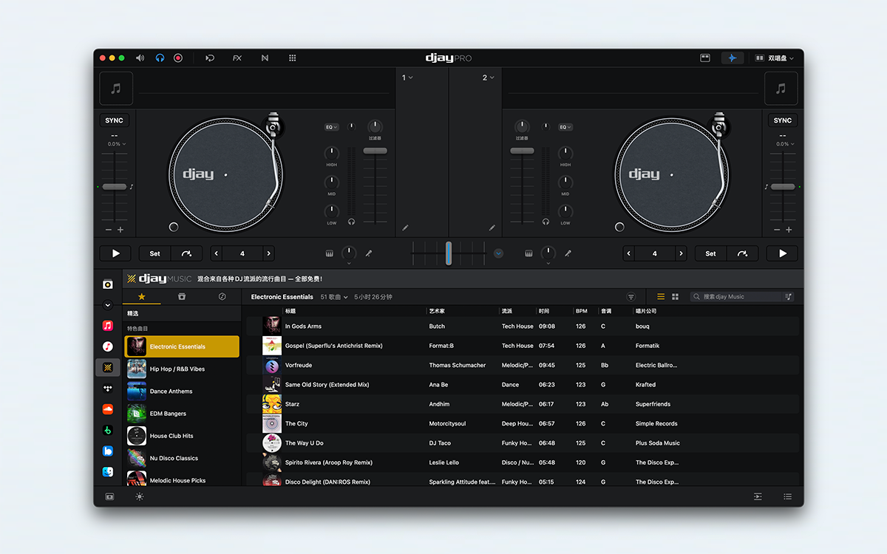The image size is (887, 554).
Task: Click the left deck microphone icon
Action: pos(368,253)
